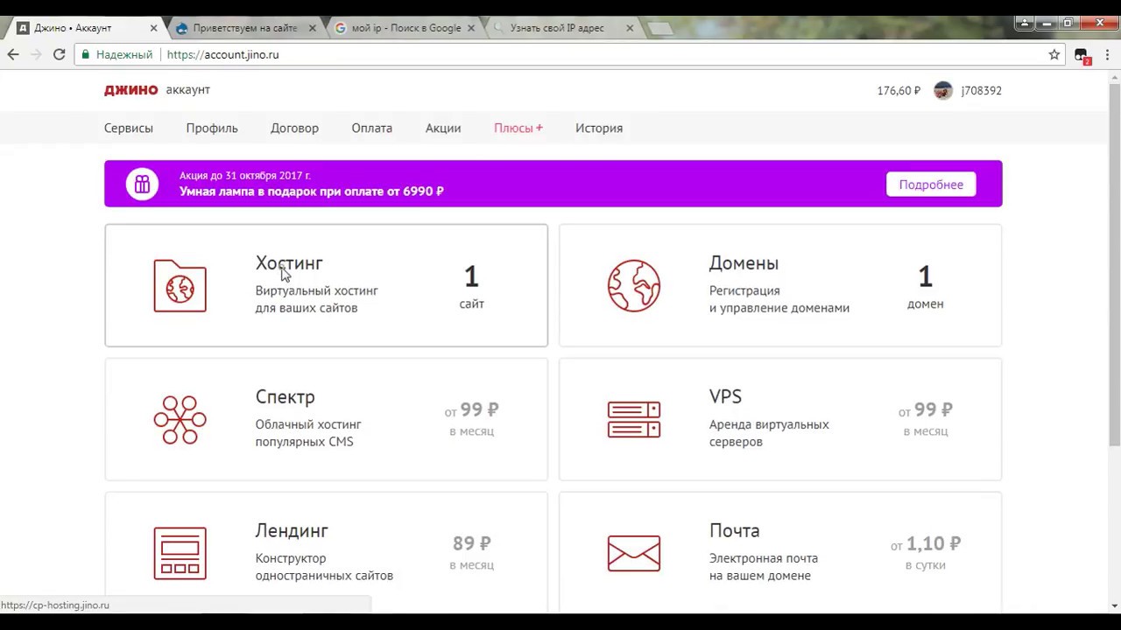Open the VPS service title
The width and height of the screenshot is (1121, 630).
click(725, 396)
